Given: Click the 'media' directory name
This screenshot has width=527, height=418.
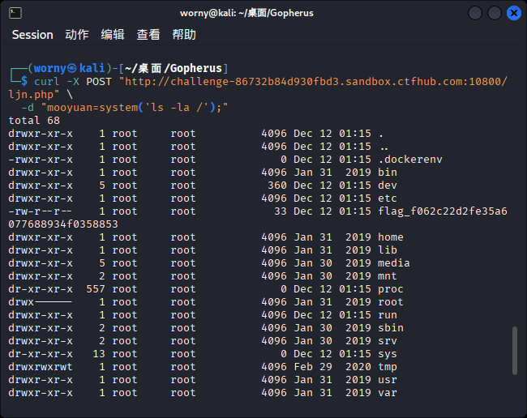Looking at the screenshot, I should 393,263.
